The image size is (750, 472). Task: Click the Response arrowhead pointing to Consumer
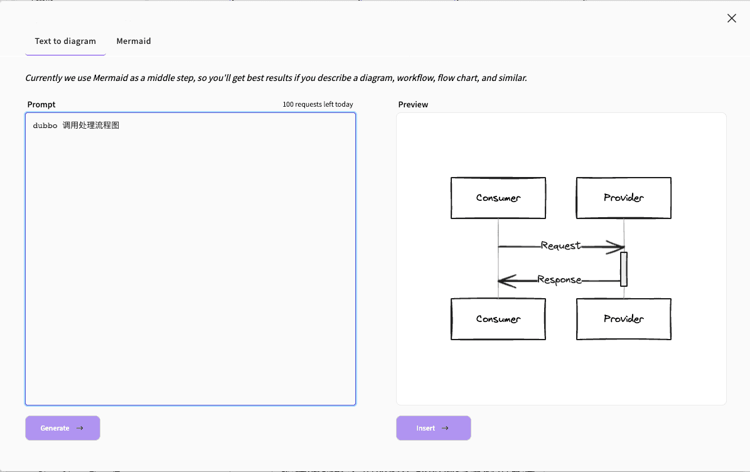(x=507, y=281)
